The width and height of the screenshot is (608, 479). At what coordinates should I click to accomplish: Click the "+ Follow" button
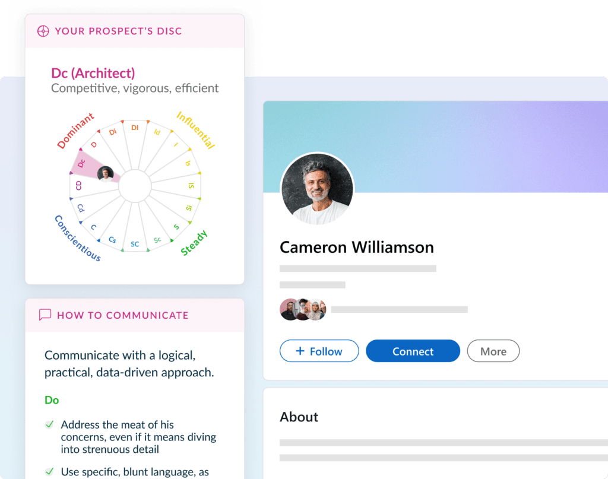319,351
